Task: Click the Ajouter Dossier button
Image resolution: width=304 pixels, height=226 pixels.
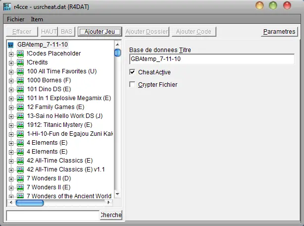Action: [147, 32]
